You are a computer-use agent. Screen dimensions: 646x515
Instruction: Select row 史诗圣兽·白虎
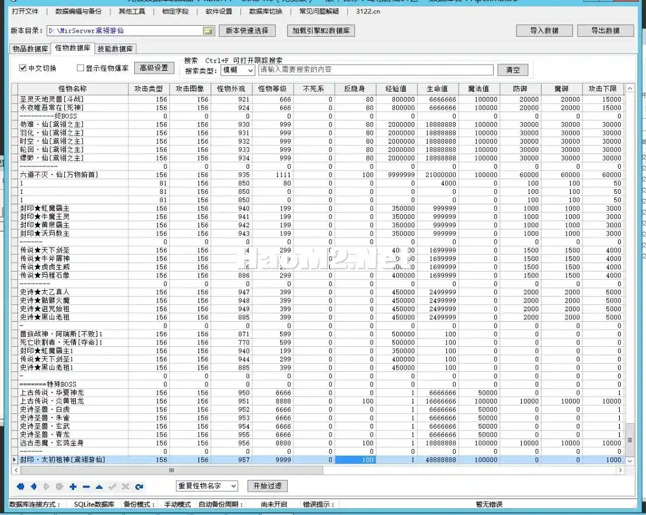[x=317, y=409]
